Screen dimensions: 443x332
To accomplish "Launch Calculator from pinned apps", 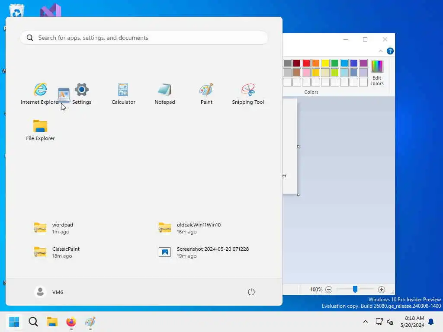I will (x=123, y=94).
